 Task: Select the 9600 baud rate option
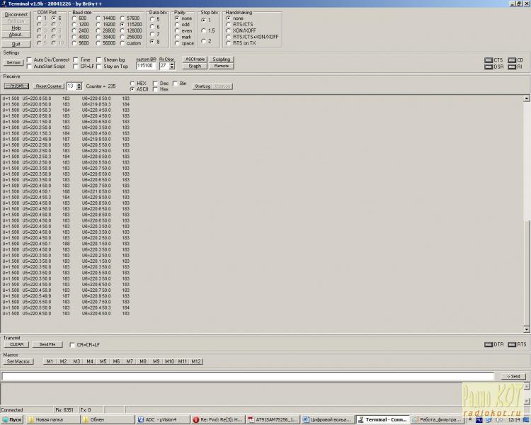coord(75,43)
